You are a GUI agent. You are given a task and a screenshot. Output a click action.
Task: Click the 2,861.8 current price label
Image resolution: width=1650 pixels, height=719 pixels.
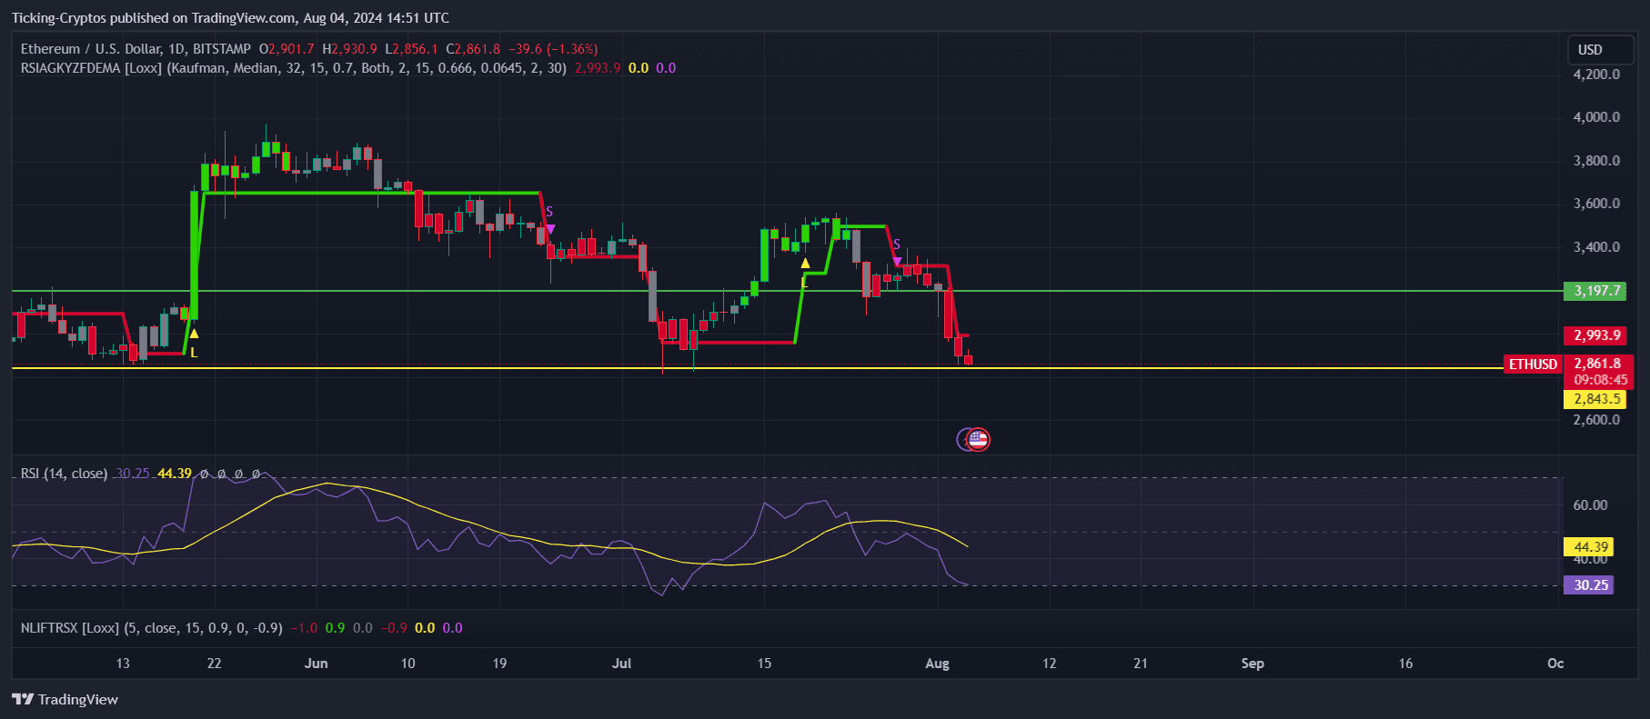pos(1597,364)
